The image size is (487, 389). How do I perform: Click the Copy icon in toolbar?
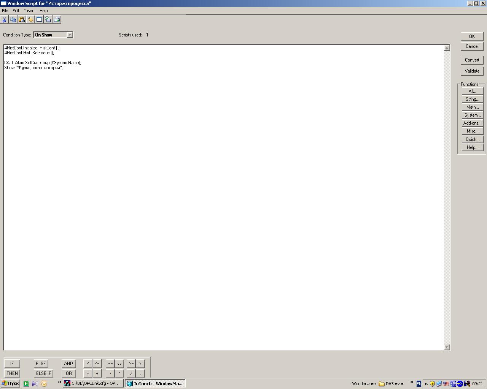(x=13, y=20)
